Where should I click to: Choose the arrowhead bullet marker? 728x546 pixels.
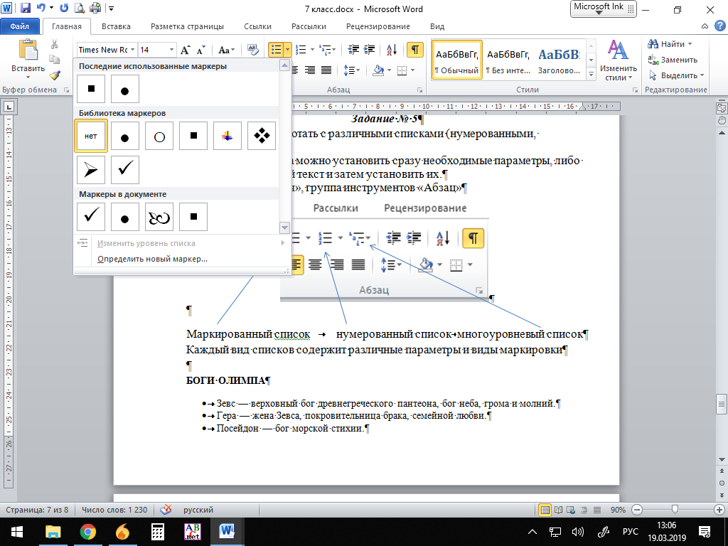coord(91,170)
